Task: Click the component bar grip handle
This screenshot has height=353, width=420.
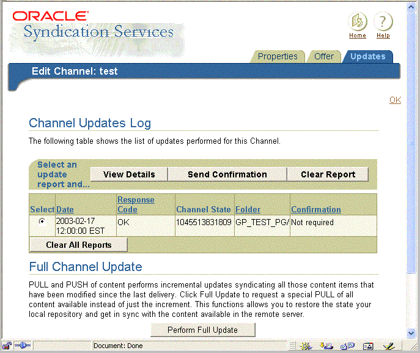Action: pos(292,346)
